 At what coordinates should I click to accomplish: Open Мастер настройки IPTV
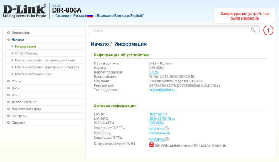[x=45, y=74]
